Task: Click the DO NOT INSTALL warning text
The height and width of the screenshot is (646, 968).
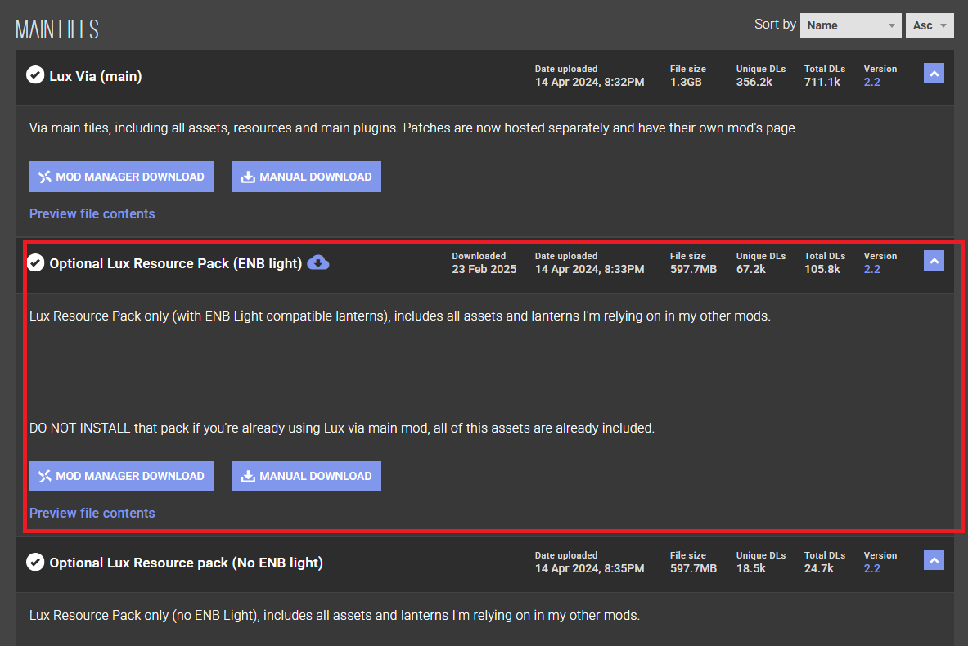Action: tap(342, 428)
